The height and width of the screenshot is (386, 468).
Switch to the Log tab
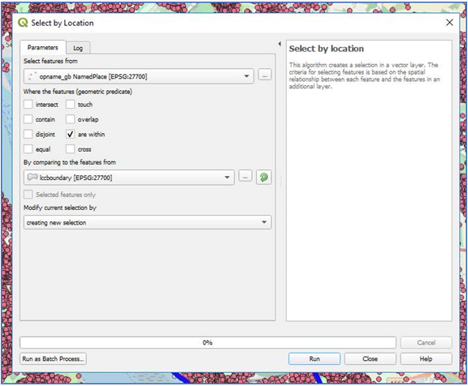click(x=78, y=48)
